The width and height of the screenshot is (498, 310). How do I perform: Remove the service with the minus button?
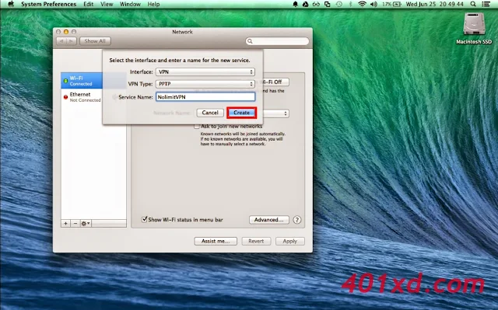point(75,224)
